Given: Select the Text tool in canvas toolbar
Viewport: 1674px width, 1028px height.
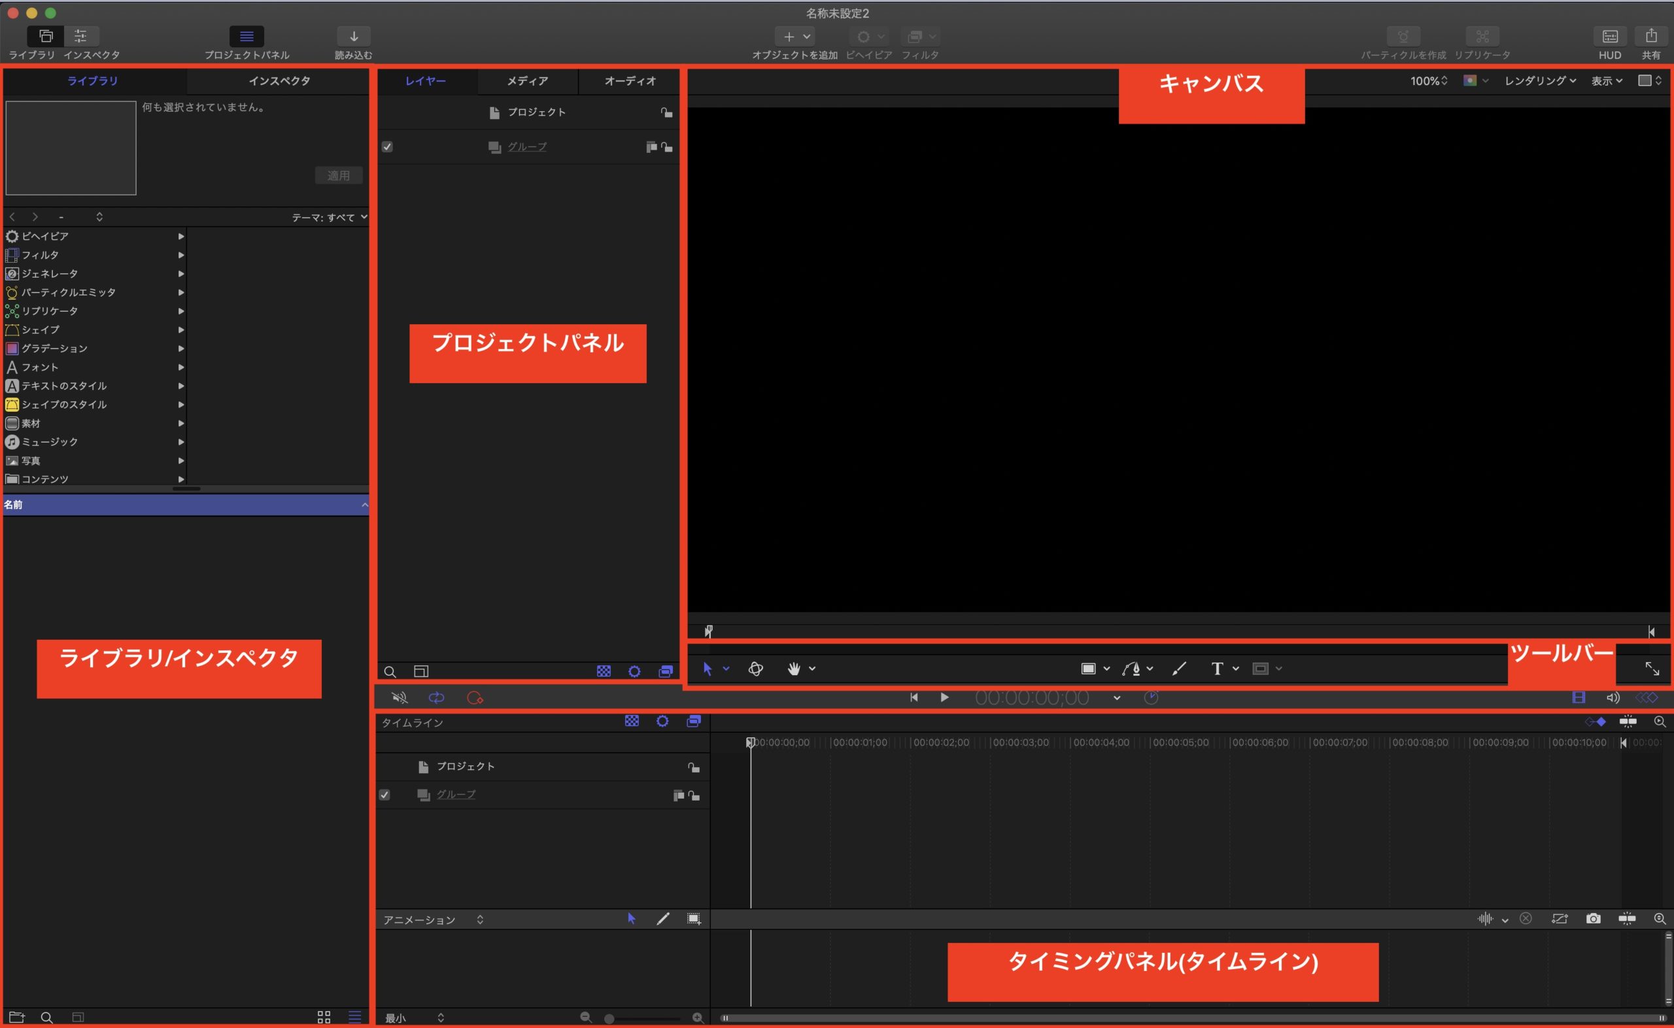Looking at the screenshot, I should pos(1217,669).
